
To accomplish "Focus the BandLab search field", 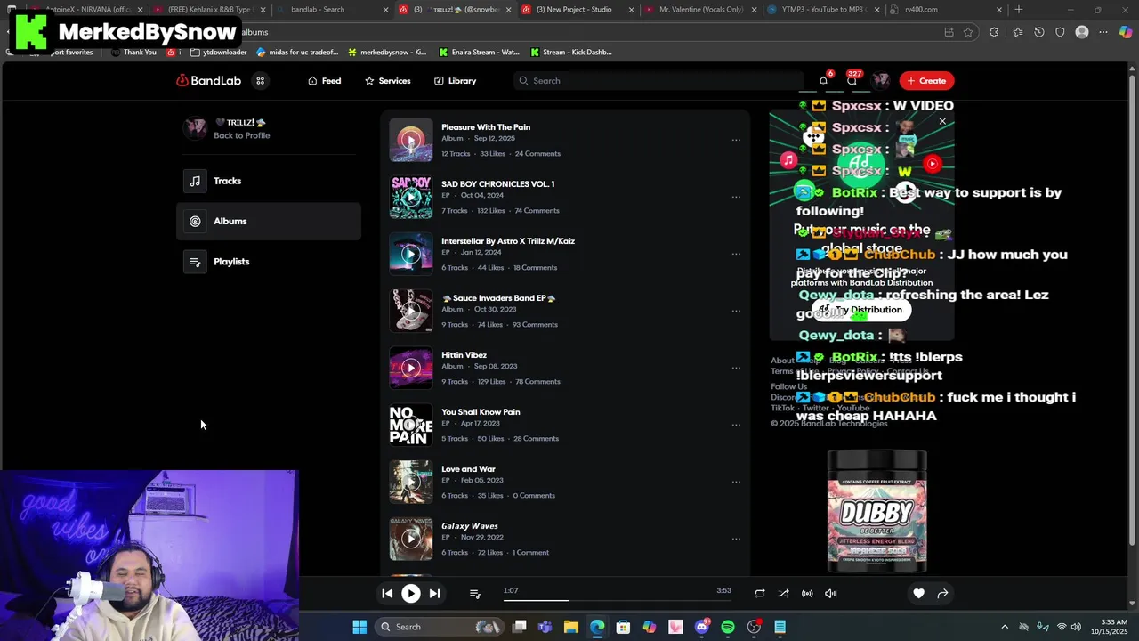I will click(658, 81).
